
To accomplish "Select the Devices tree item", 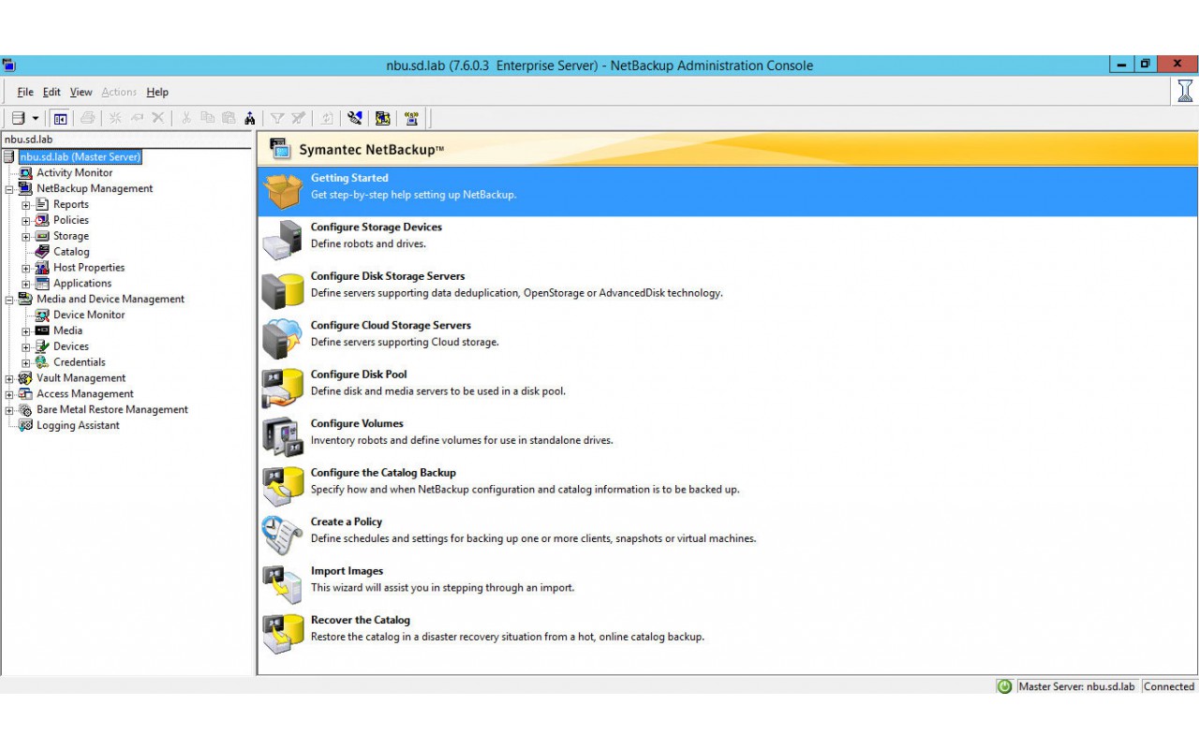I will (x=71, y=346).
